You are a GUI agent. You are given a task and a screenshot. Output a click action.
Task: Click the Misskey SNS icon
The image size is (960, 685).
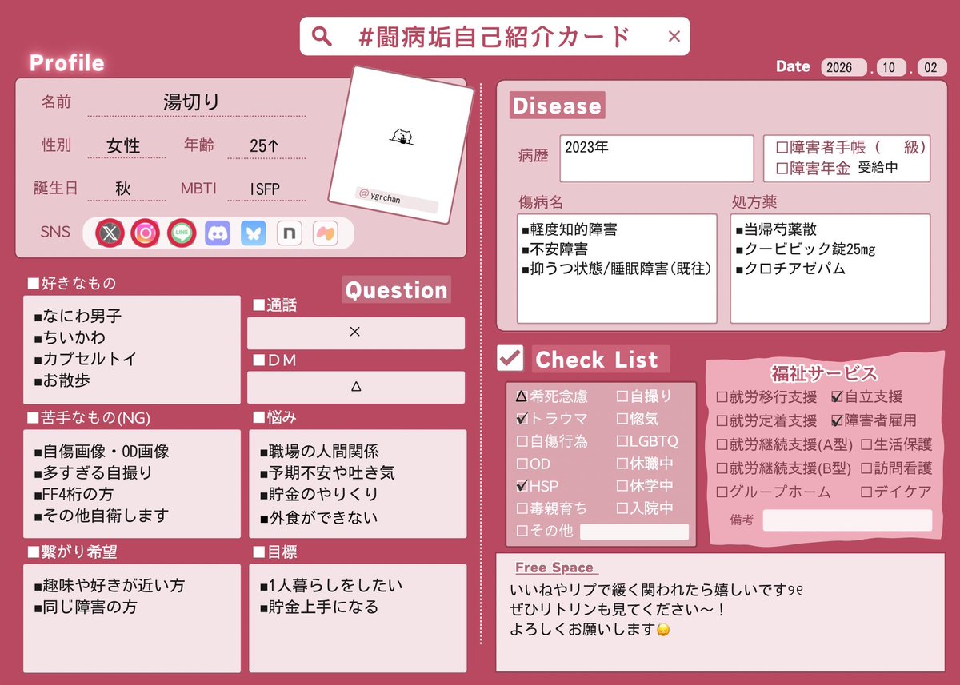click(325, 233)
